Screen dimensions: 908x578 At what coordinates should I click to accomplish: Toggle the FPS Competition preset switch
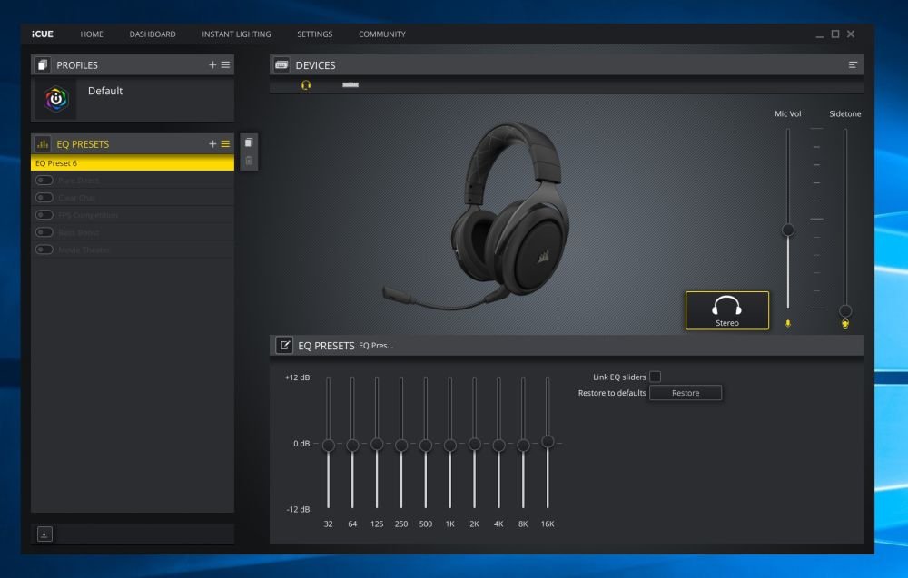pyautogui.click(x=44, y=215)
